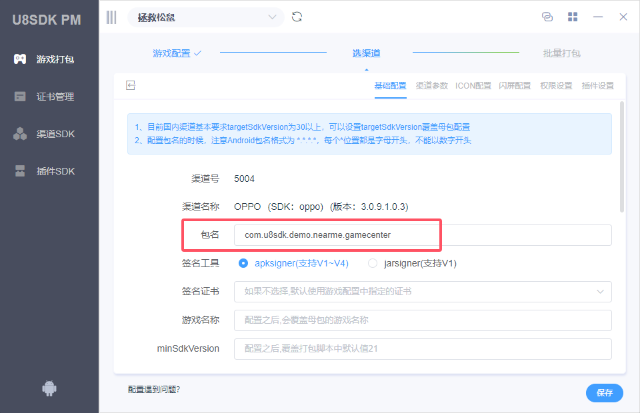Switch to the 插件设置 tab
The width and height of the screenshot is (640, 413).
[x=598, y=86]
